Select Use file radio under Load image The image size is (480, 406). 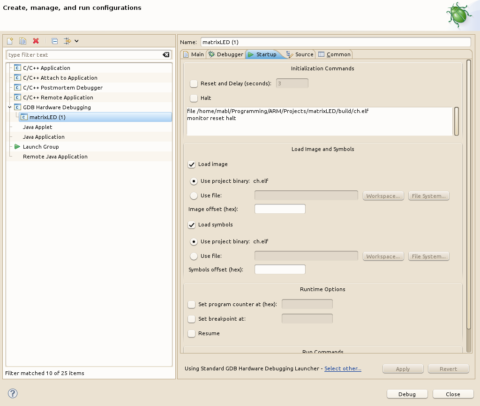tap(194, 195)
